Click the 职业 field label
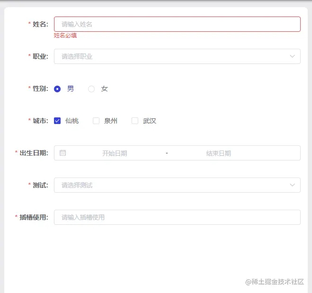 click(x=40, y=56)
